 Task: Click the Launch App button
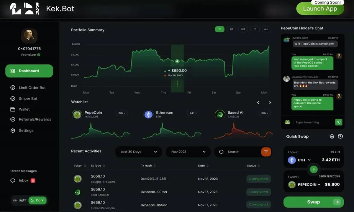point(320,9)
